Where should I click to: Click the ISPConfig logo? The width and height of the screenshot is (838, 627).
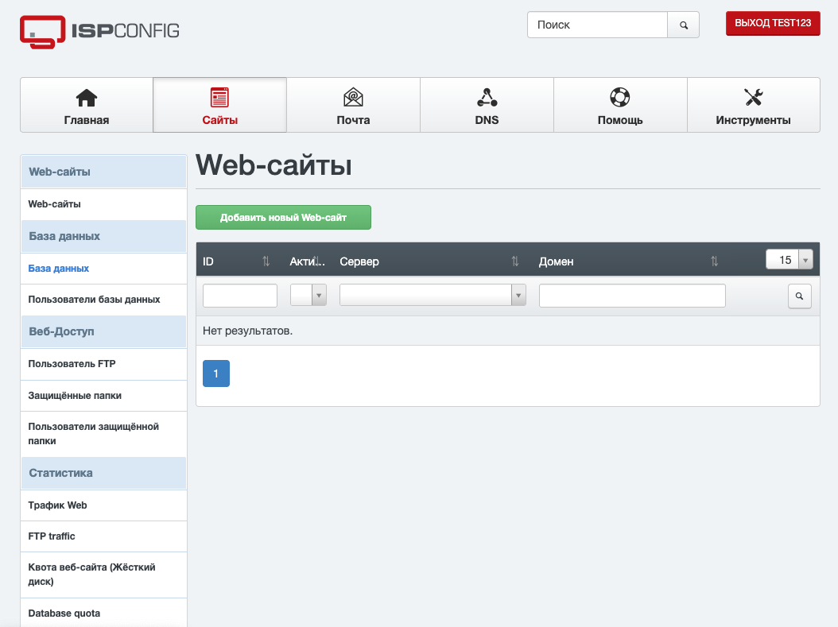tap(99, 31)
